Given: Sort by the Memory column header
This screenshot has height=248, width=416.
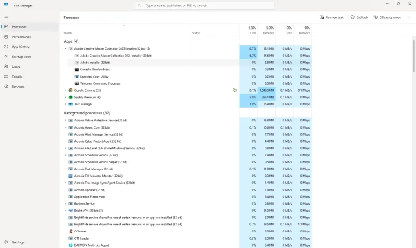Looking at the screenshot, I should pyautogui.click(x=266, y=30).
